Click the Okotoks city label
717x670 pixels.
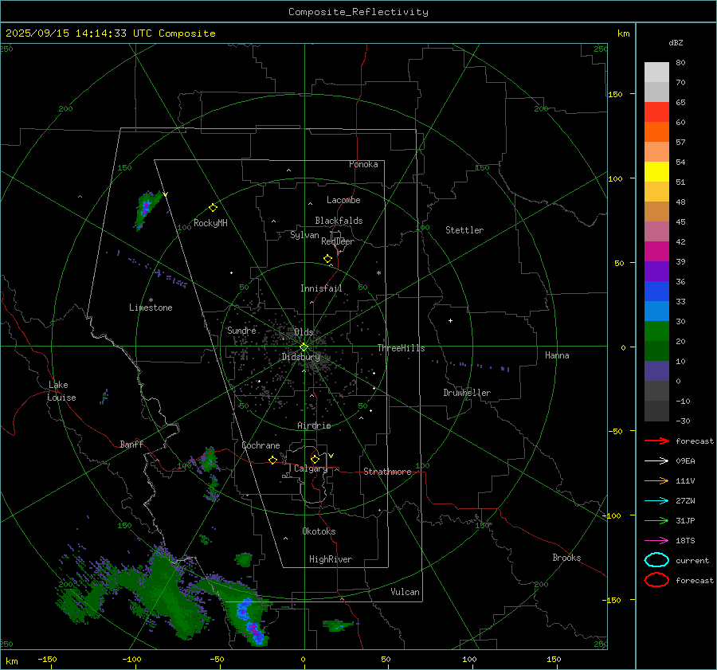tap(319, 531)
